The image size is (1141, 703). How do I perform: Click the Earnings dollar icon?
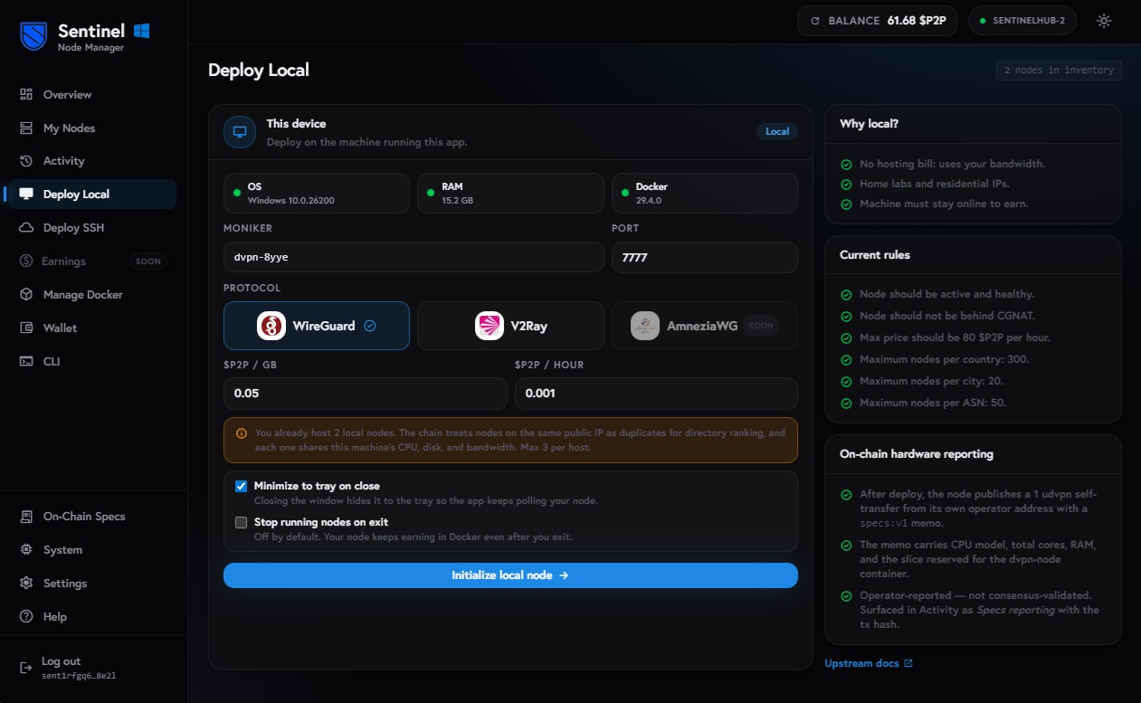tap(25, 261)
